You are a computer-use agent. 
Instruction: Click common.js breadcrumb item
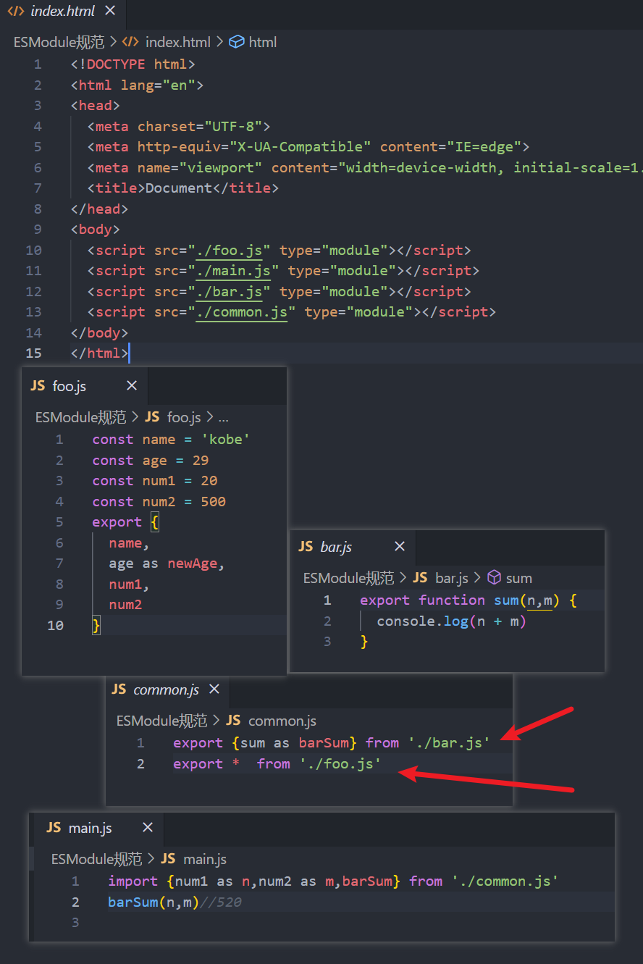(x=282, y=721)
